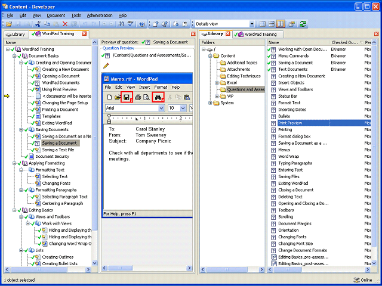Viewport: 382px width, 286px height.
Task: Click the highlighted Save icon in WordPad preview
Action: pyautogui.click(x=127, y=97)
